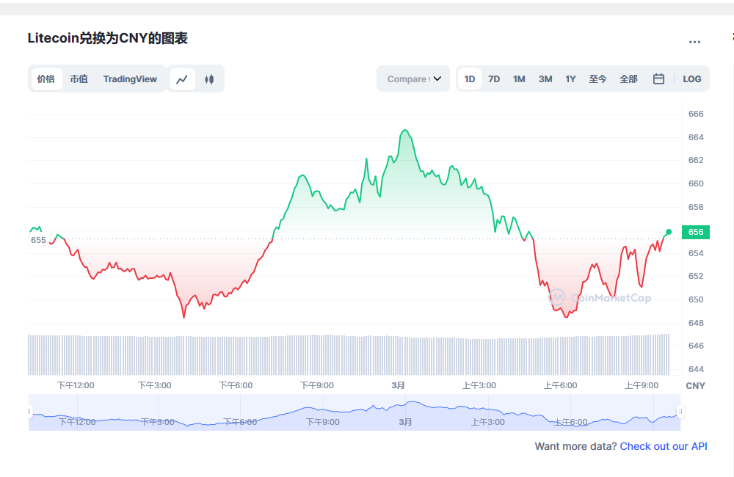Toggle the 1Y time range
Viewport: 734px width, 477px height.
570,79
